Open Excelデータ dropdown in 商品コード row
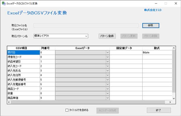The image size is (181, 116). click(107, 89)
